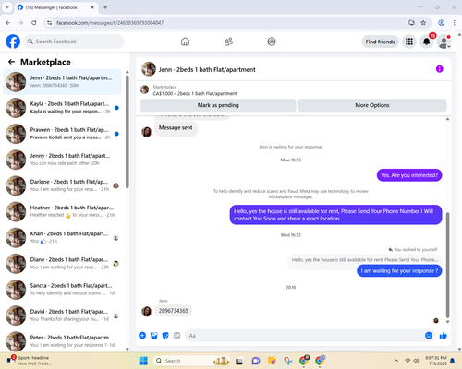Image resolution: width=462 pixels, height=369 pixels.
Task: Click the Find friends button
Action: tap(380, 42)
